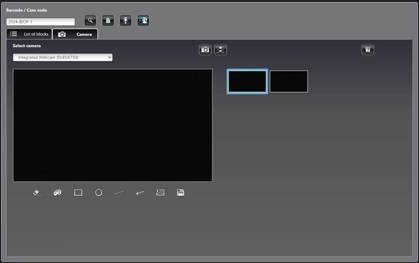Pick the arrow annotation tool
The height and width of the screenshot is (263, 419).
coord(140,193)
